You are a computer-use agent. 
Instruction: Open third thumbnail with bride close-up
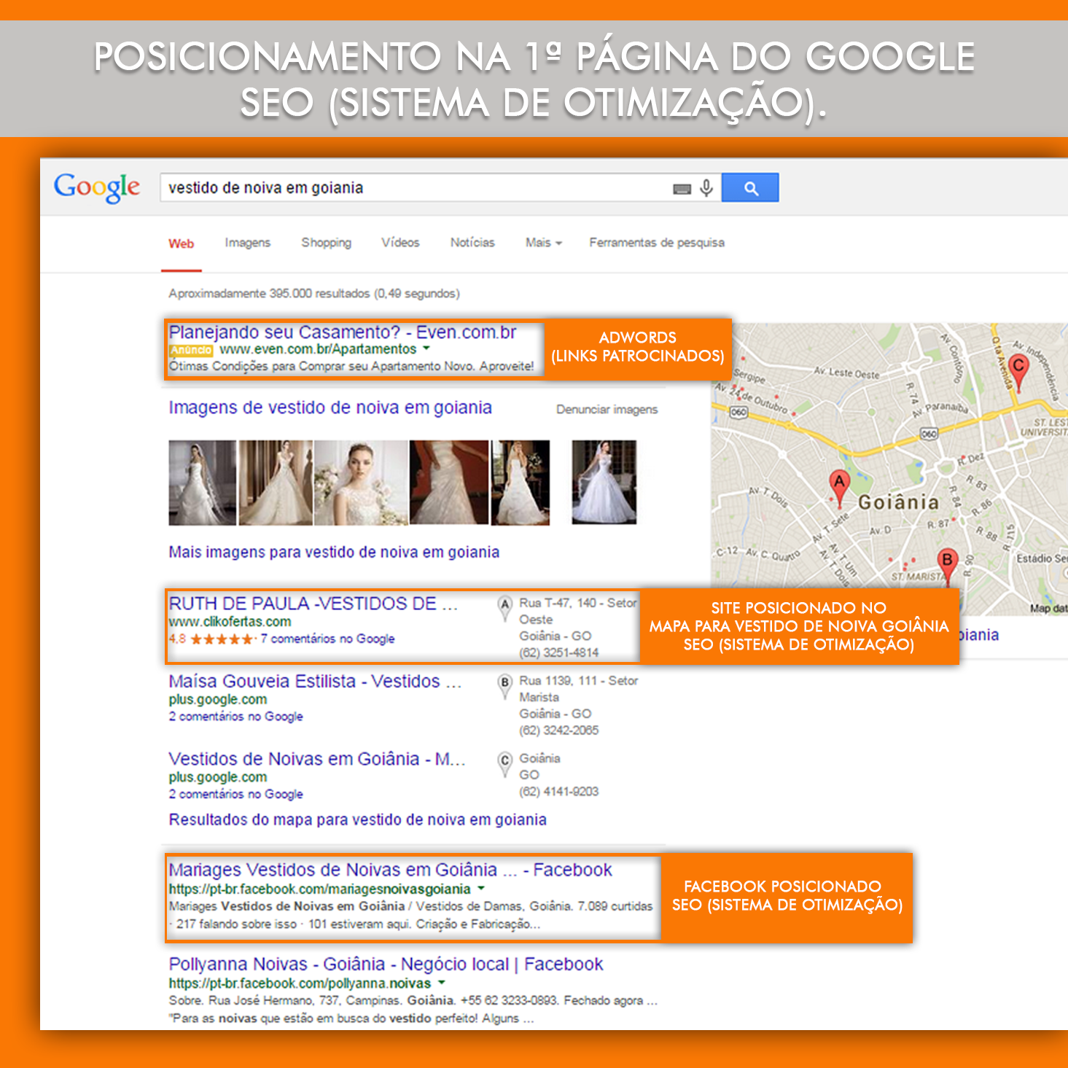pyautogui.click(x=361, y=483)
